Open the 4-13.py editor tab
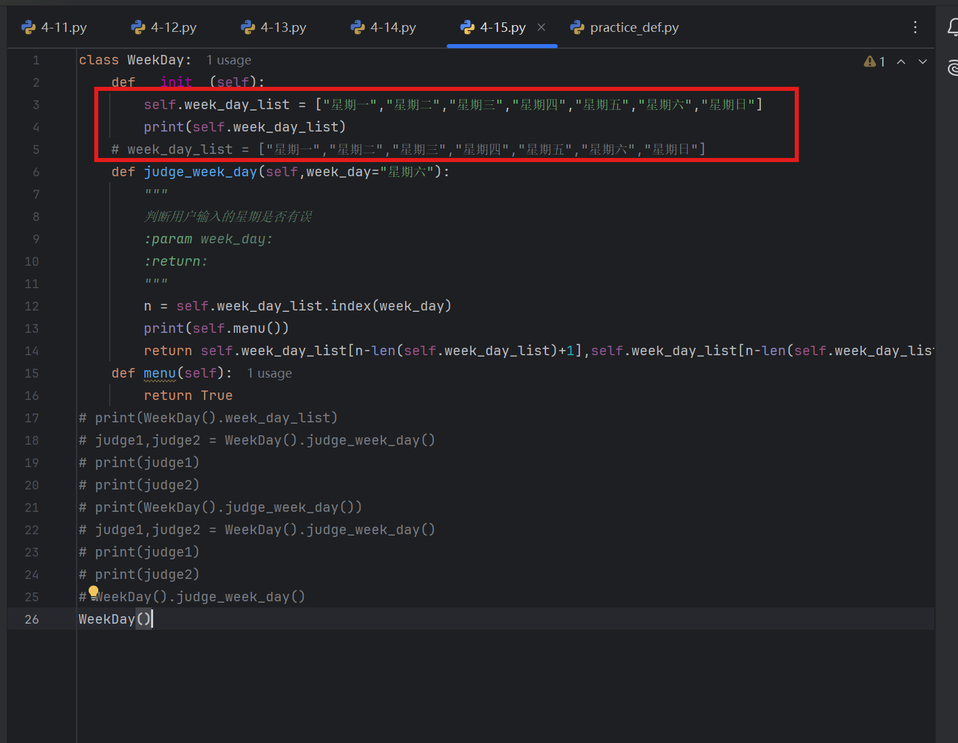958x743 pixels. click(x=274, y=27)
